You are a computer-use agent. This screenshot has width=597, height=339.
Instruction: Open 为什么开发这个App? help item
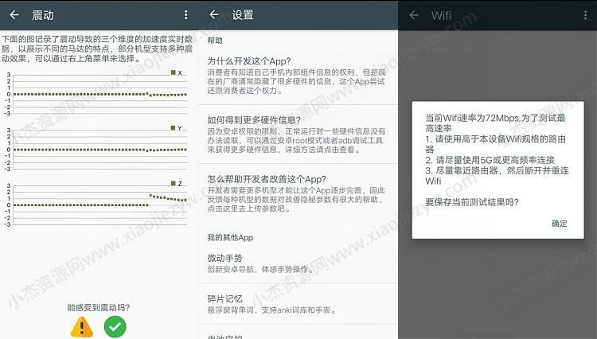point(298,76)
